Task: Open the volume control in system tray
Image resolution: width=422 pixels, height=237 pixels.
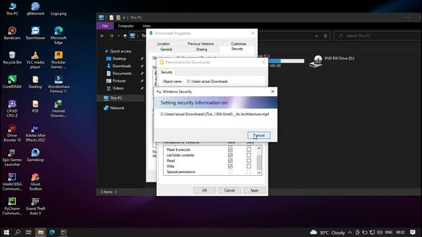Action: coord(380,232)
